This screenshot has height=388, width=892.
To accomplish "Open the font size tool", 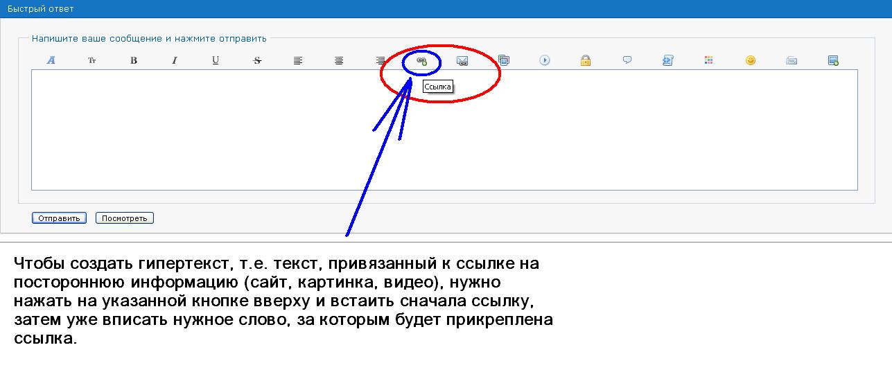I will click(x=91, y=60).
